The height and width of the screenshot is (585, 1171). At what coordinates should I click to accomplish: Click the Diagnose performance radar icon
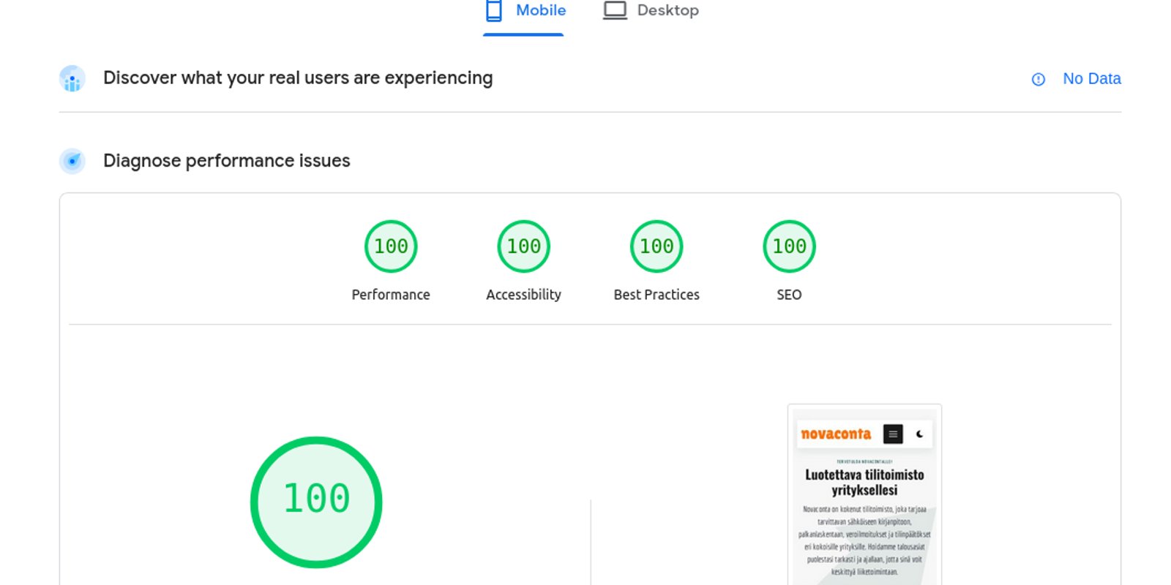pyautogui.click(x=72, y=161)
